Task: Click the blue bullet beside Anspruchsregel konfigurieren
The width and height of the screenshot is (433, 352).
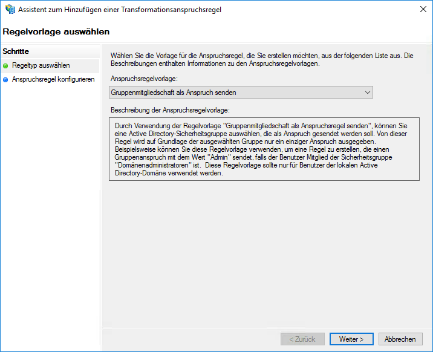Action: (6, 80)
